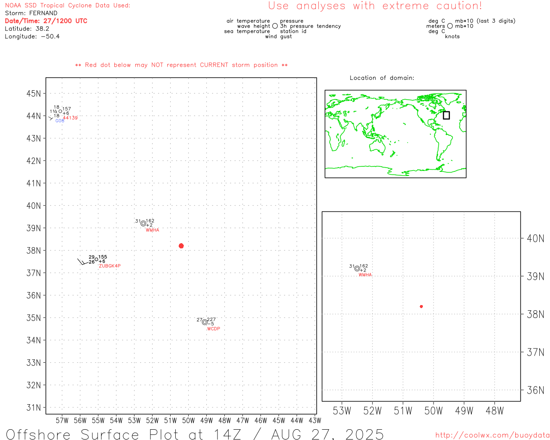
Task: Open the coolwx.com/buoydata link
Action: tap(492, 435)
